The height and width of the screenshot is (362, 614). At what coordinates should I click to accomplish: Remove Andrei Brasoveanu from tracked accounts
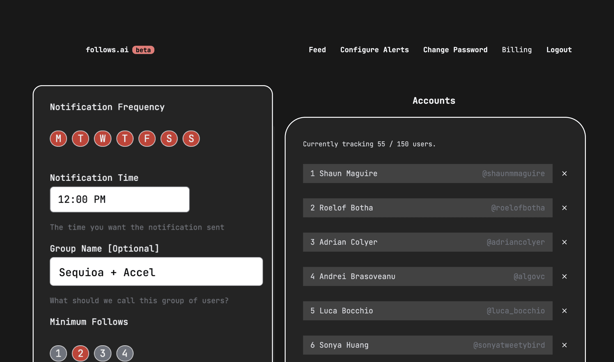(x=564, y=276)
